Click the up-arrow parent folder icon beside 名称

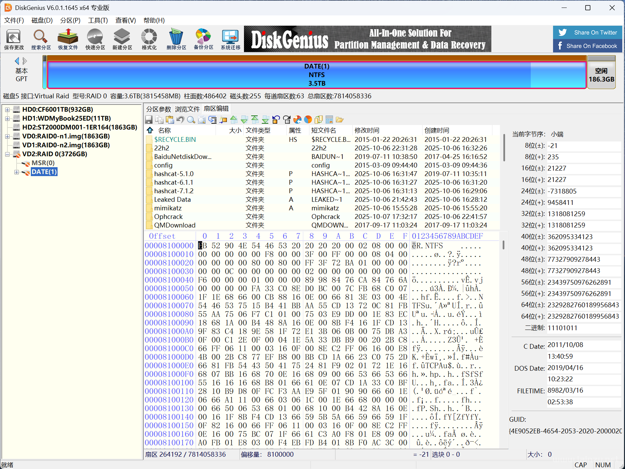tap(150, 130)
